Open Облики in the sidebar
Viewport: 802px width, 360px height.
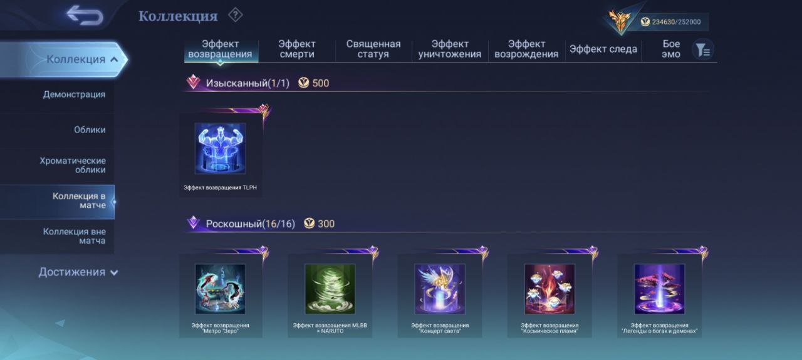[x=90, y=130]
